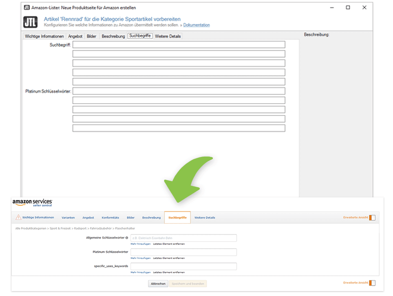Toggle Erweiterte Ansicht near the save buttons

[x=371, y=283]
